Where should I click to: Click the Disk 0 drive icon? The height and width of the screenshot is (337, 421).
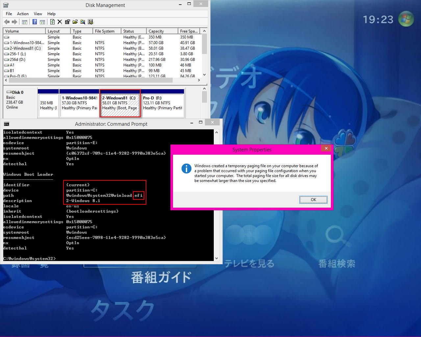click(9, 92)
